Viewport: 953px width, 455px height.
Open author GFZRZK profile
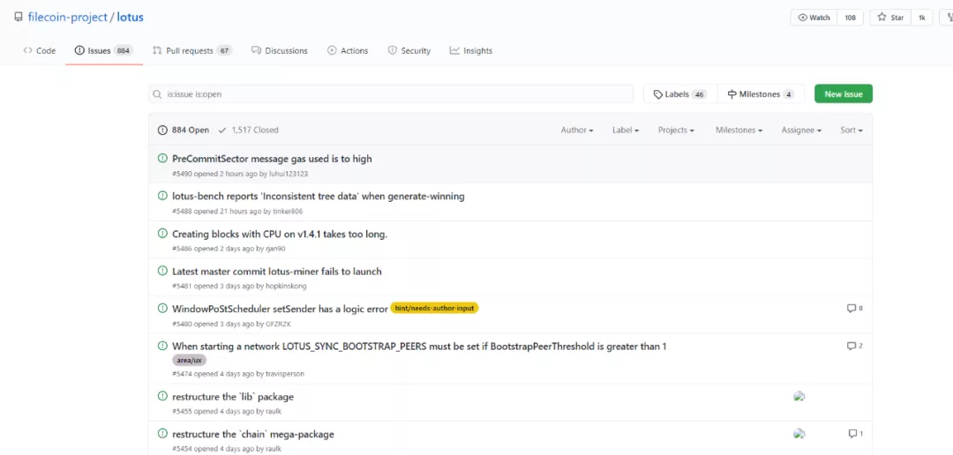tap(278, 324)
